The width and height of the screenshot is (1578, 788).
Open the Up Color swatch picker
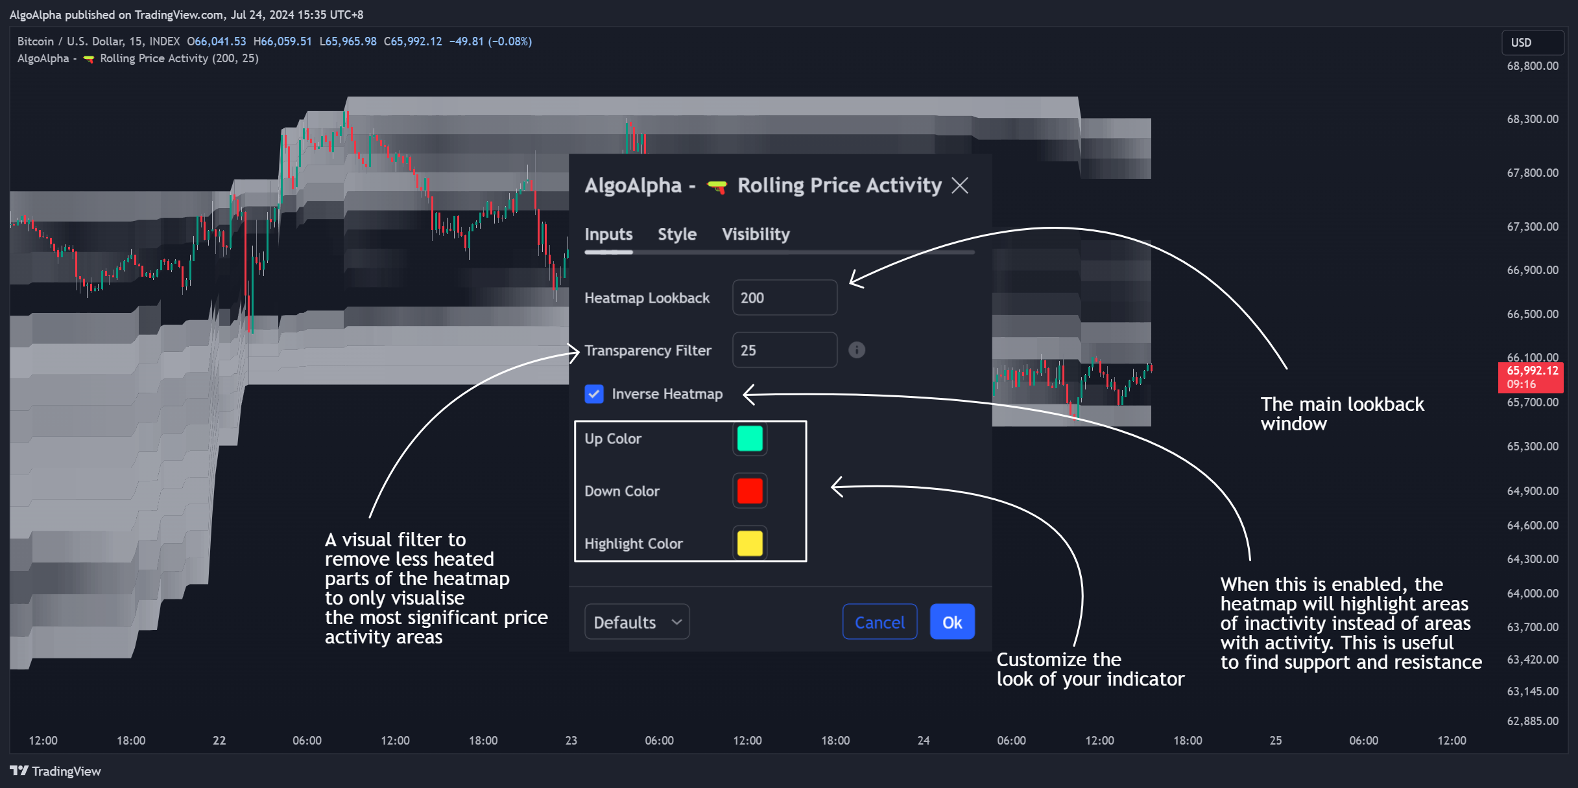click(750, 439)
